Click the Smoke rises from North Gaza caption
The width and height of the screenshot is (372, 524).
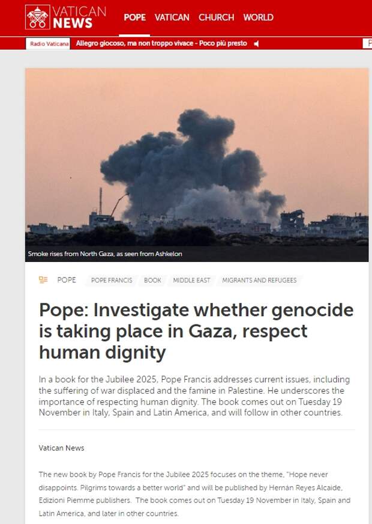(x=105, y=254)
